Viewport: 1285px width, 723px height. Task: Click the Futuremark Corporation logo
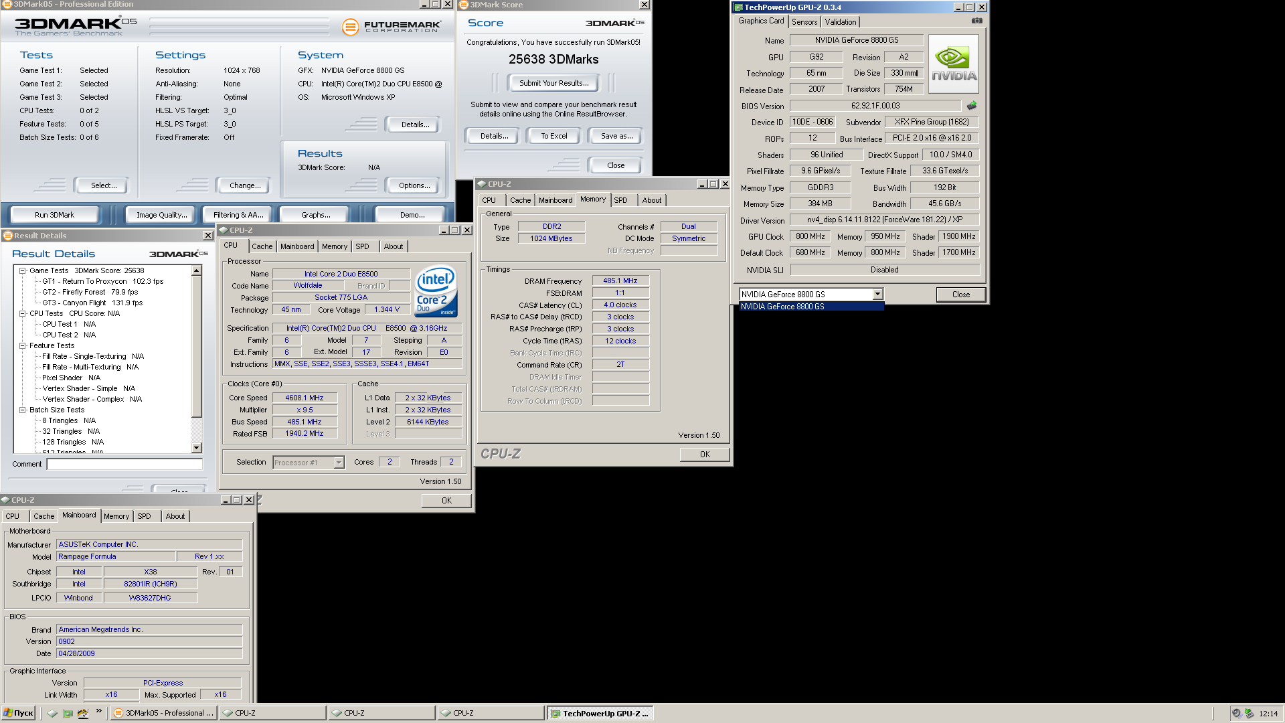(391, 27)
